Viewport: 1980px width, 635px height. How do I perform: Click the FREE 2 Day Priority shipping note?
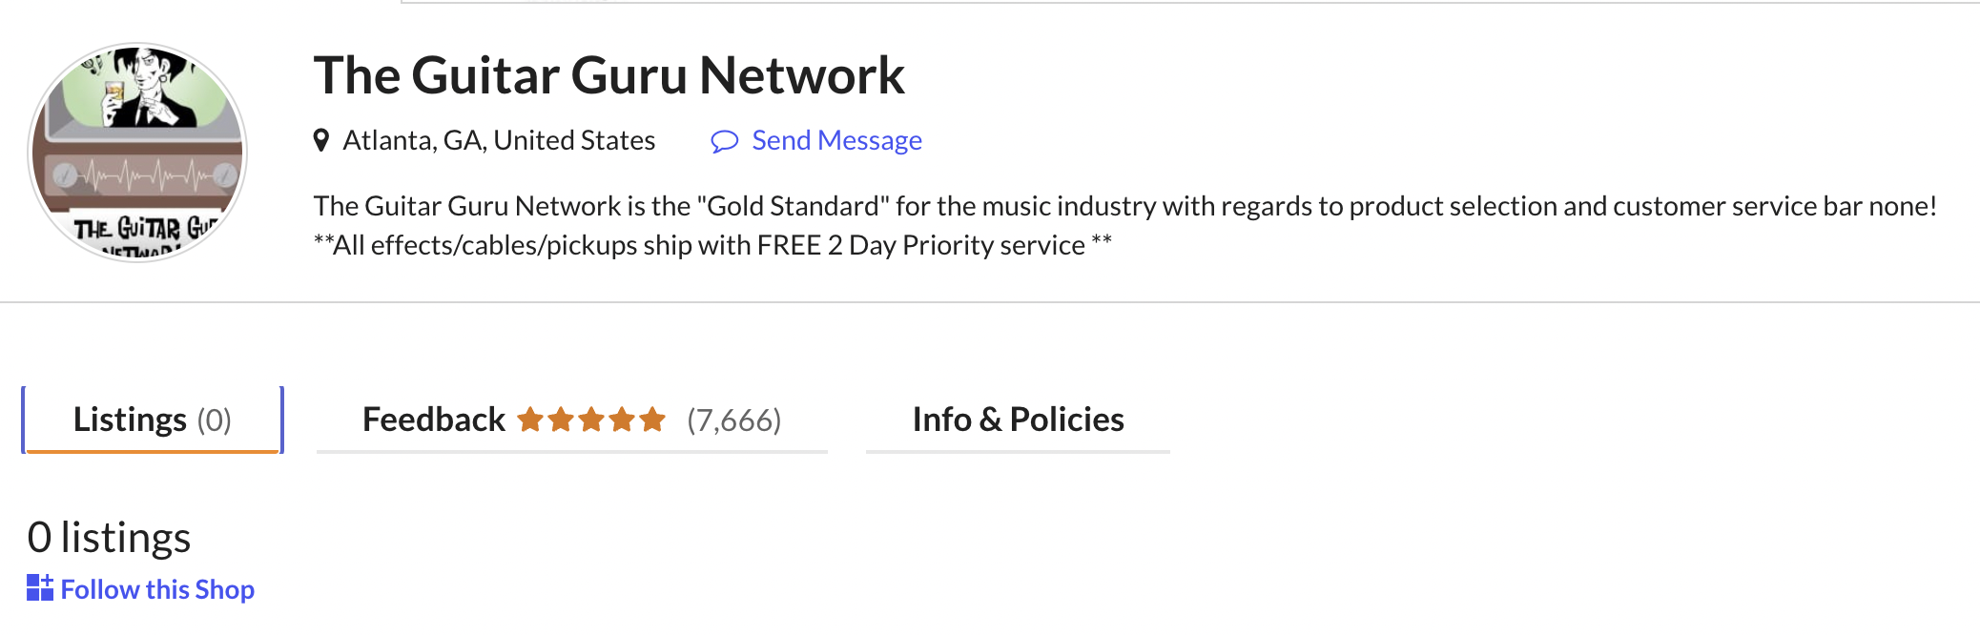pyautogui.click(x=712, y=246)
